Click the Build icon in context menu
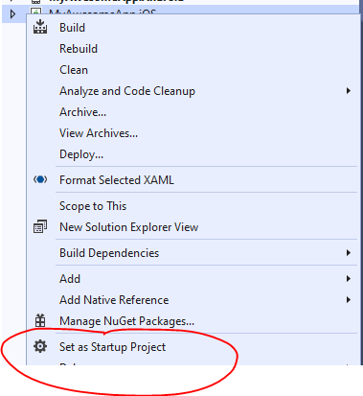This screenshot has width=363, height=396. click(40, 27)
